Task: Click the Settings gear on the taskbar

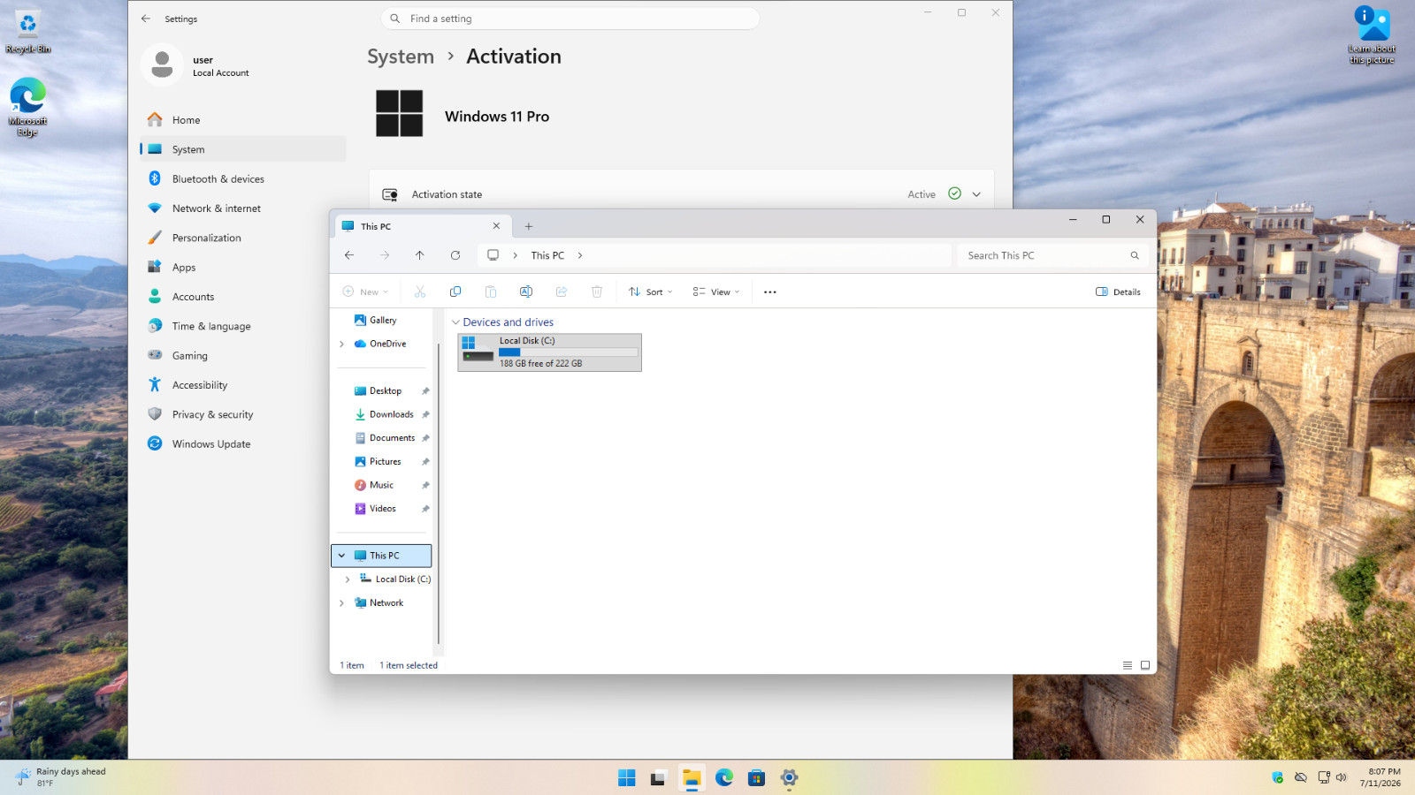Action: click(789, 777)
